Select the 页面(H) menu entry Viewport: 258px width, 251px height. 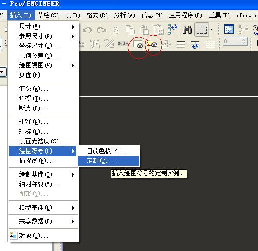pyautogui.click(x=43, y=75)
